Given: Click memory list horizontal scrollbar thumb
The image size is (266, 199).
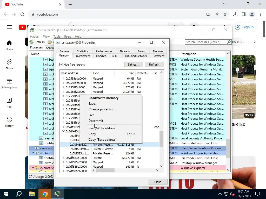Looking at the screenshot, I should click(x=105, y=170).
